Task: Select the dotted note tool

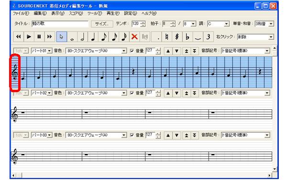Action: coord(156,37)
